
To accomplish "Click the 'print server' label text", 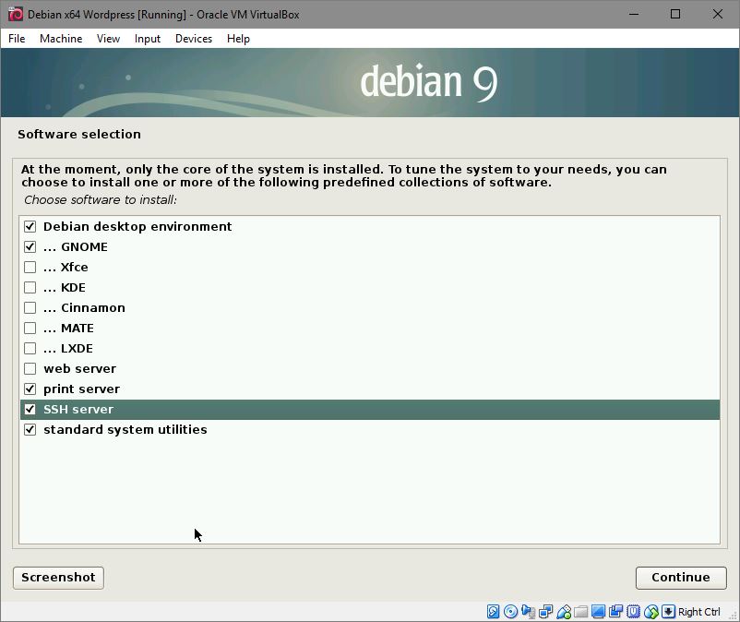I will (81, 389).
